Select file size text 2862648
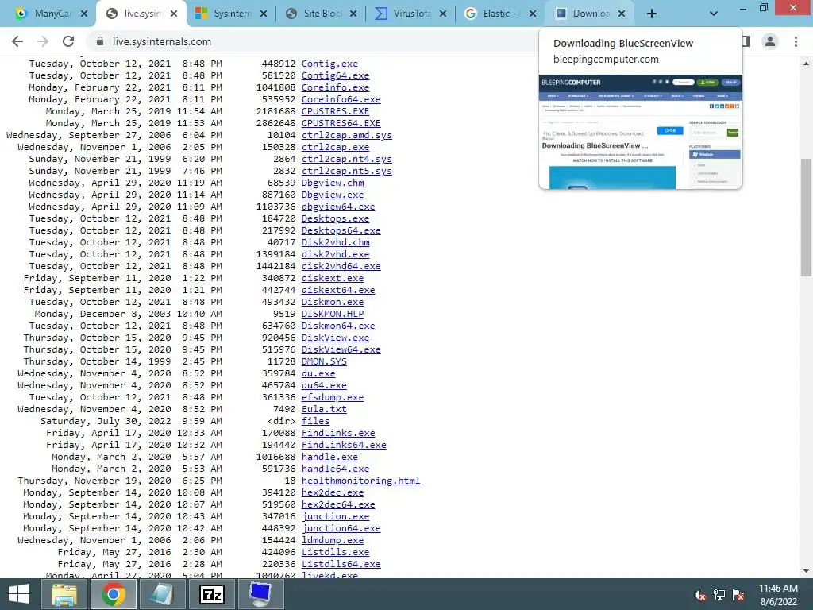 [x=275, y=123]
